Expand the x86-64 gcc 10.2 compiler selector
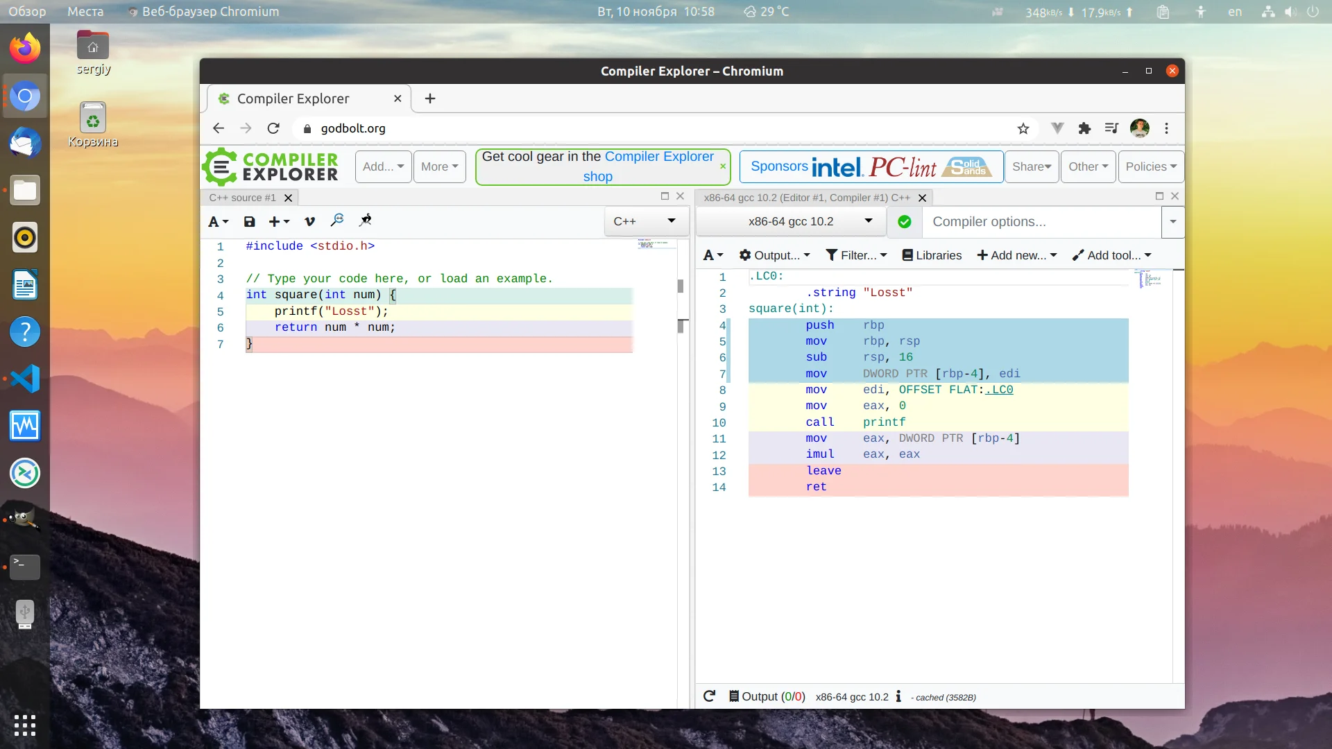The height and width of the screenshot is (749, 1332). pyautogui.click(x=791, y=221)
